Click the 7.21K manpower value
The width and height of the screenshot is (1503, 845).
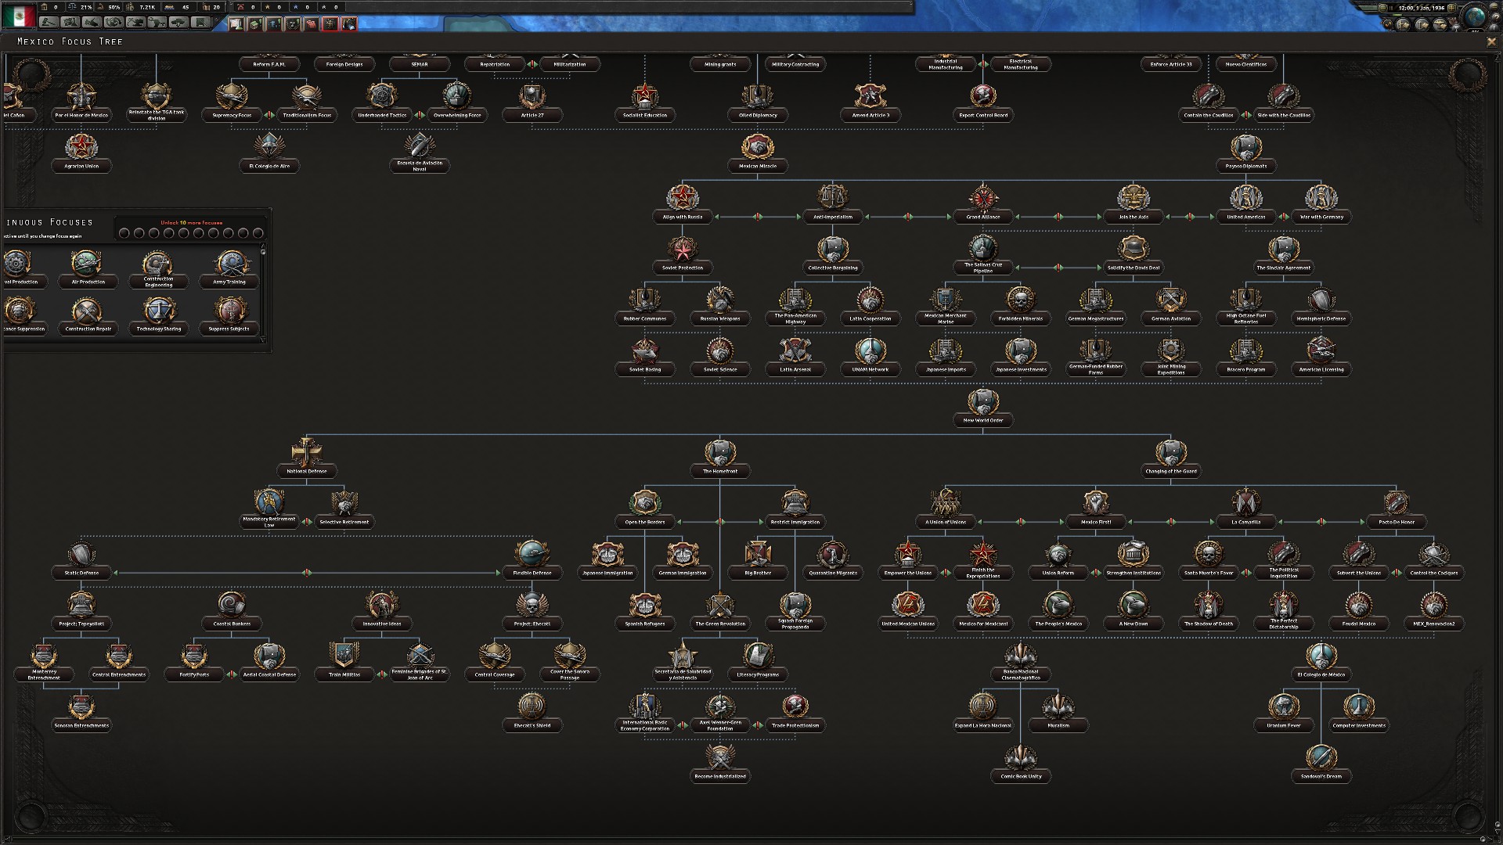click(147, 7)
